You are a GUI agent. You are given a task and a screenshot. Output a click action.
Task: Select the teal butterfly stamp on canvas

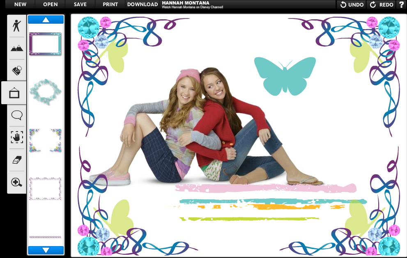285,76
